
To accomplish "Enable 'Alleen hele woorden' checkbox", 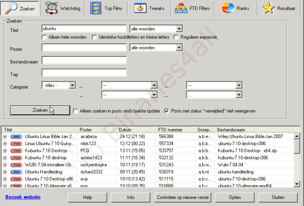I will pyautogui.click(x=44, y=37).
